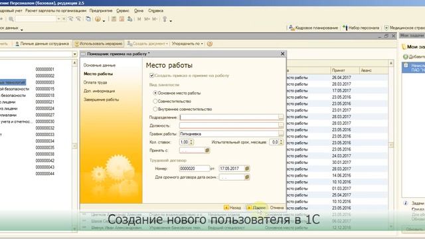Click the copy windows icon in toolbar
Viewport: 425px width, 239px height.
click(88, 19)
